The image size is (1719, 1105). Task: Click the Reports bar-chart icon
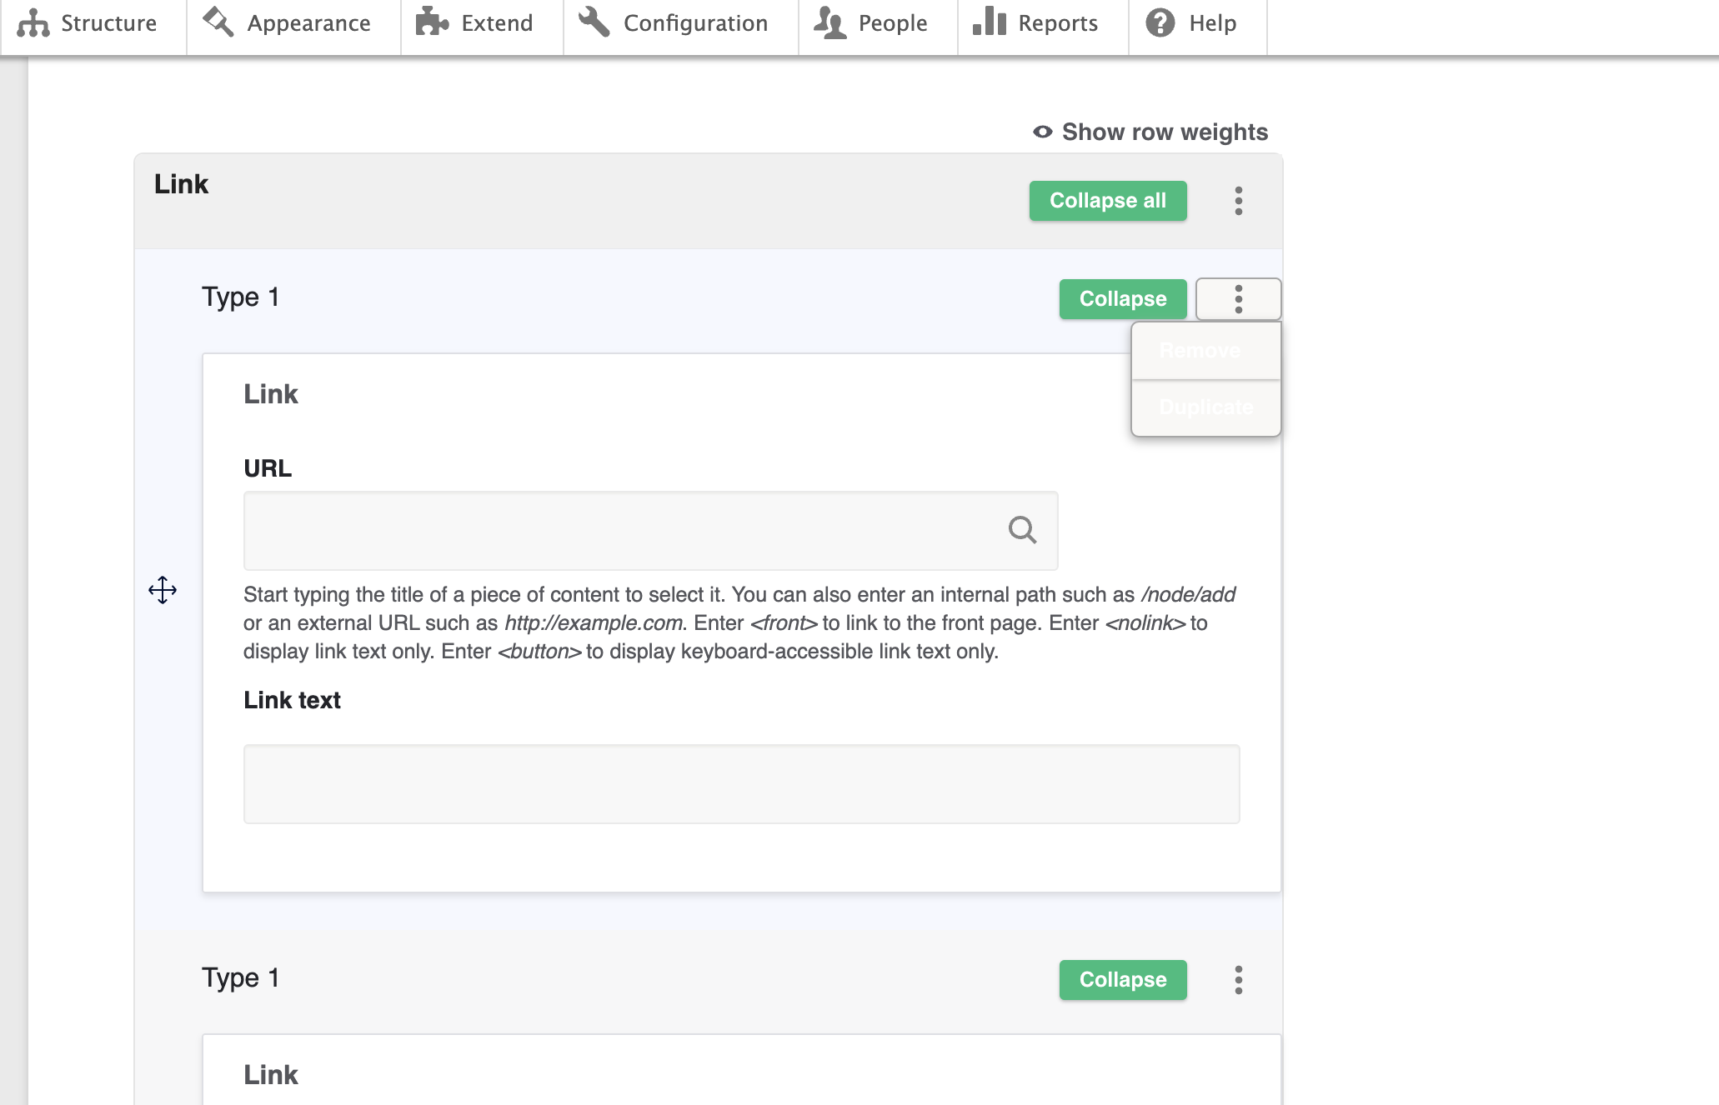[x=989, y=22]
